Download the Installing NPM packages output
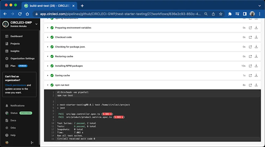This screenshot has height=147, width=265. (256, 66)
